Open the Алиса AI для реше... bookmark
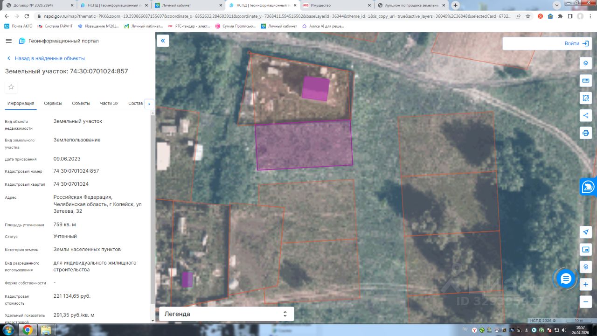This screenshot has height=336, width=597. 323,26
